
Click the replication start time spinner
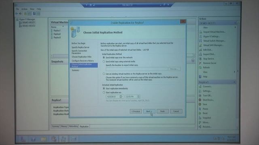(x=138, y=97)
